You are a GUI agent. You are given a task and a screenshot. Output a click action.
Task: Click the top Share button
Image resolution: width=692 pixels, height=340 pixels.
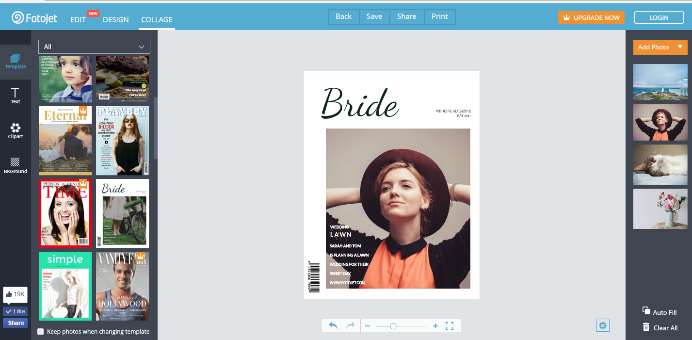tap(406, 16)
